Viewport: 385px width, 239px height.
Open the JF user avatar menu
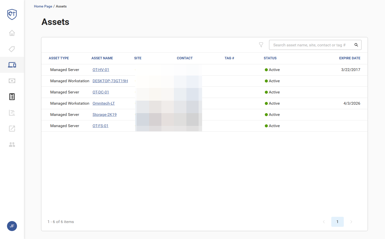[x=12, y=226]
